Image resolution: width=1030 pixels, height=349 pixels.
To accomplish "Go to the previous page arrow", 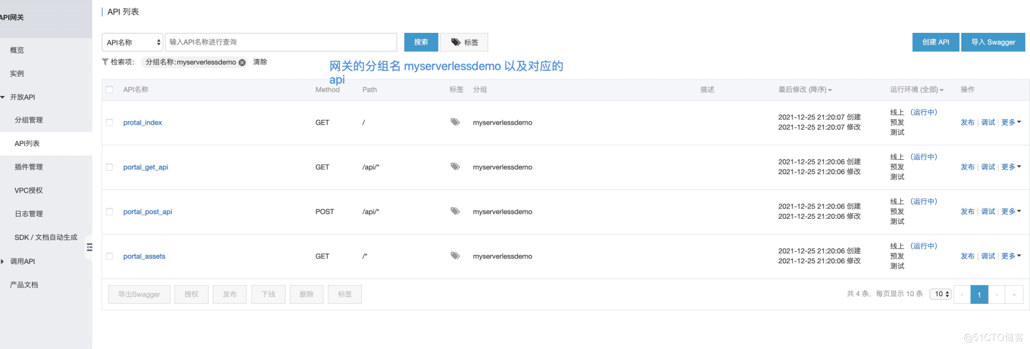I will [x=962, y=294].
